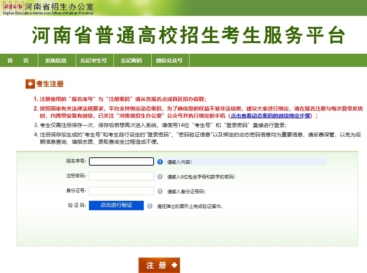The image size is (367, 273).
Task: Go to 系统信息 in the navigation bar
Action: (x=56, y=60)
